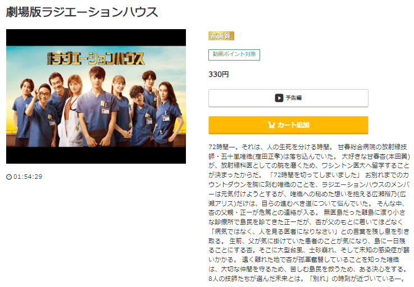Click the synopsis line starting with 8人の技師たち
Image resolution: width=414 pixels, height=287 pixels.
click(306, 279)
